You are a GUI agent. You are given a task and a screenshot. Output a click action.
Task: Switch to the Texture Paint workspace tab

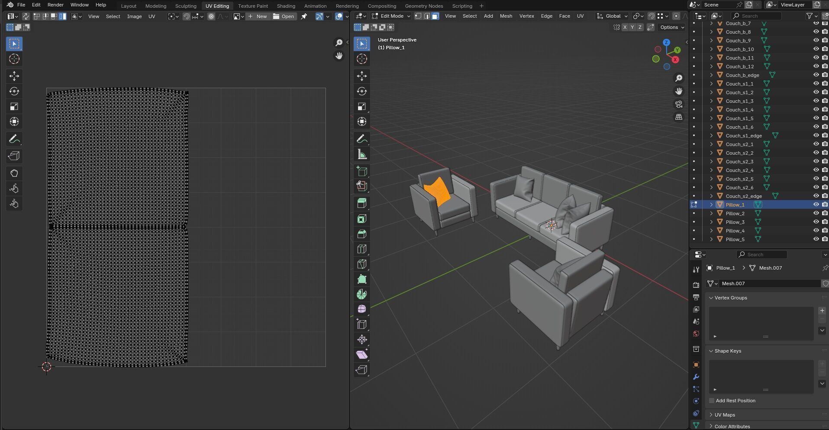[253, 6]
